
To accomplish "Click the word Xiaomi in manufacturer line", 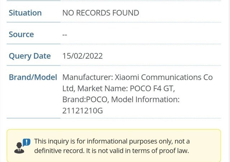I will 127,77.
